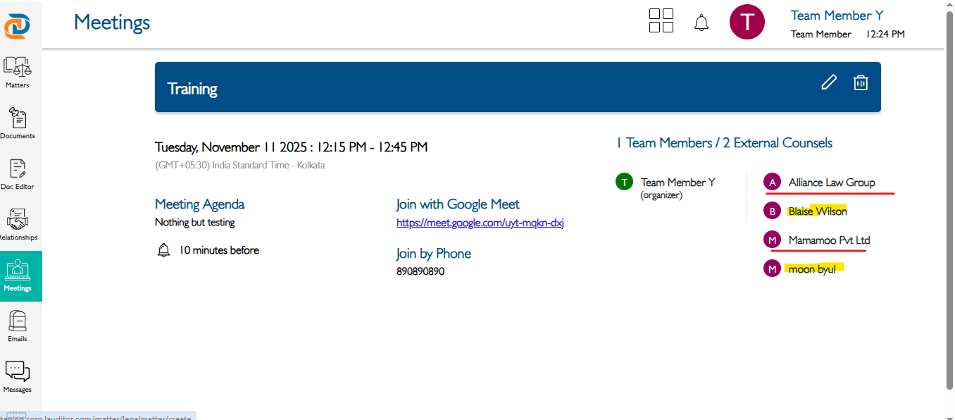The width and height of the screenshot is (955, 420).
Task: Navigate to Relationships in the sidebar
Action: click(18, 224)
